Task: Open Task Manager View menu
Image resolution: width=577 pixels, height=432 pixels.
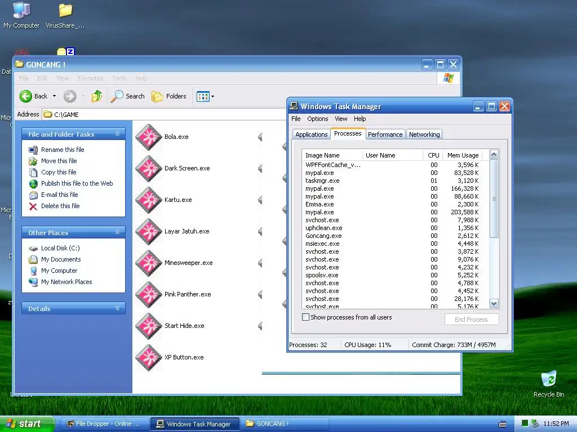Action: (x=341, y=119)
